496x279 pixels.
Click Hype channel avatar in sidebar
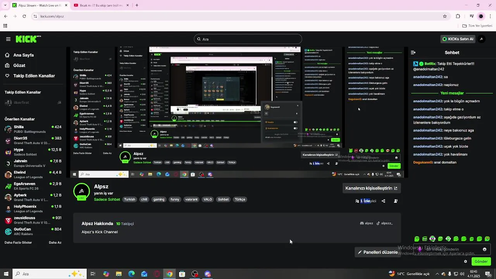8,152
